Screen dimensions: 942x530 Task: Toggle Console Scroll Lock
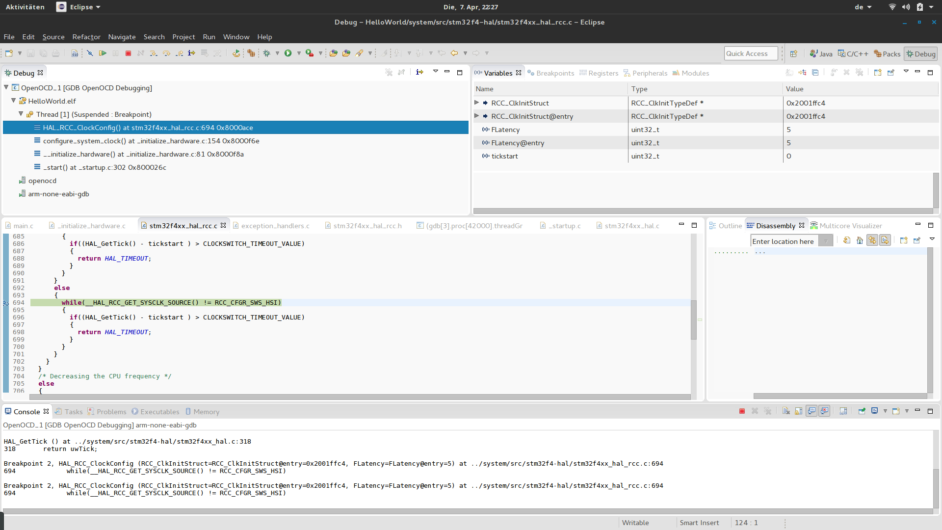799,411
